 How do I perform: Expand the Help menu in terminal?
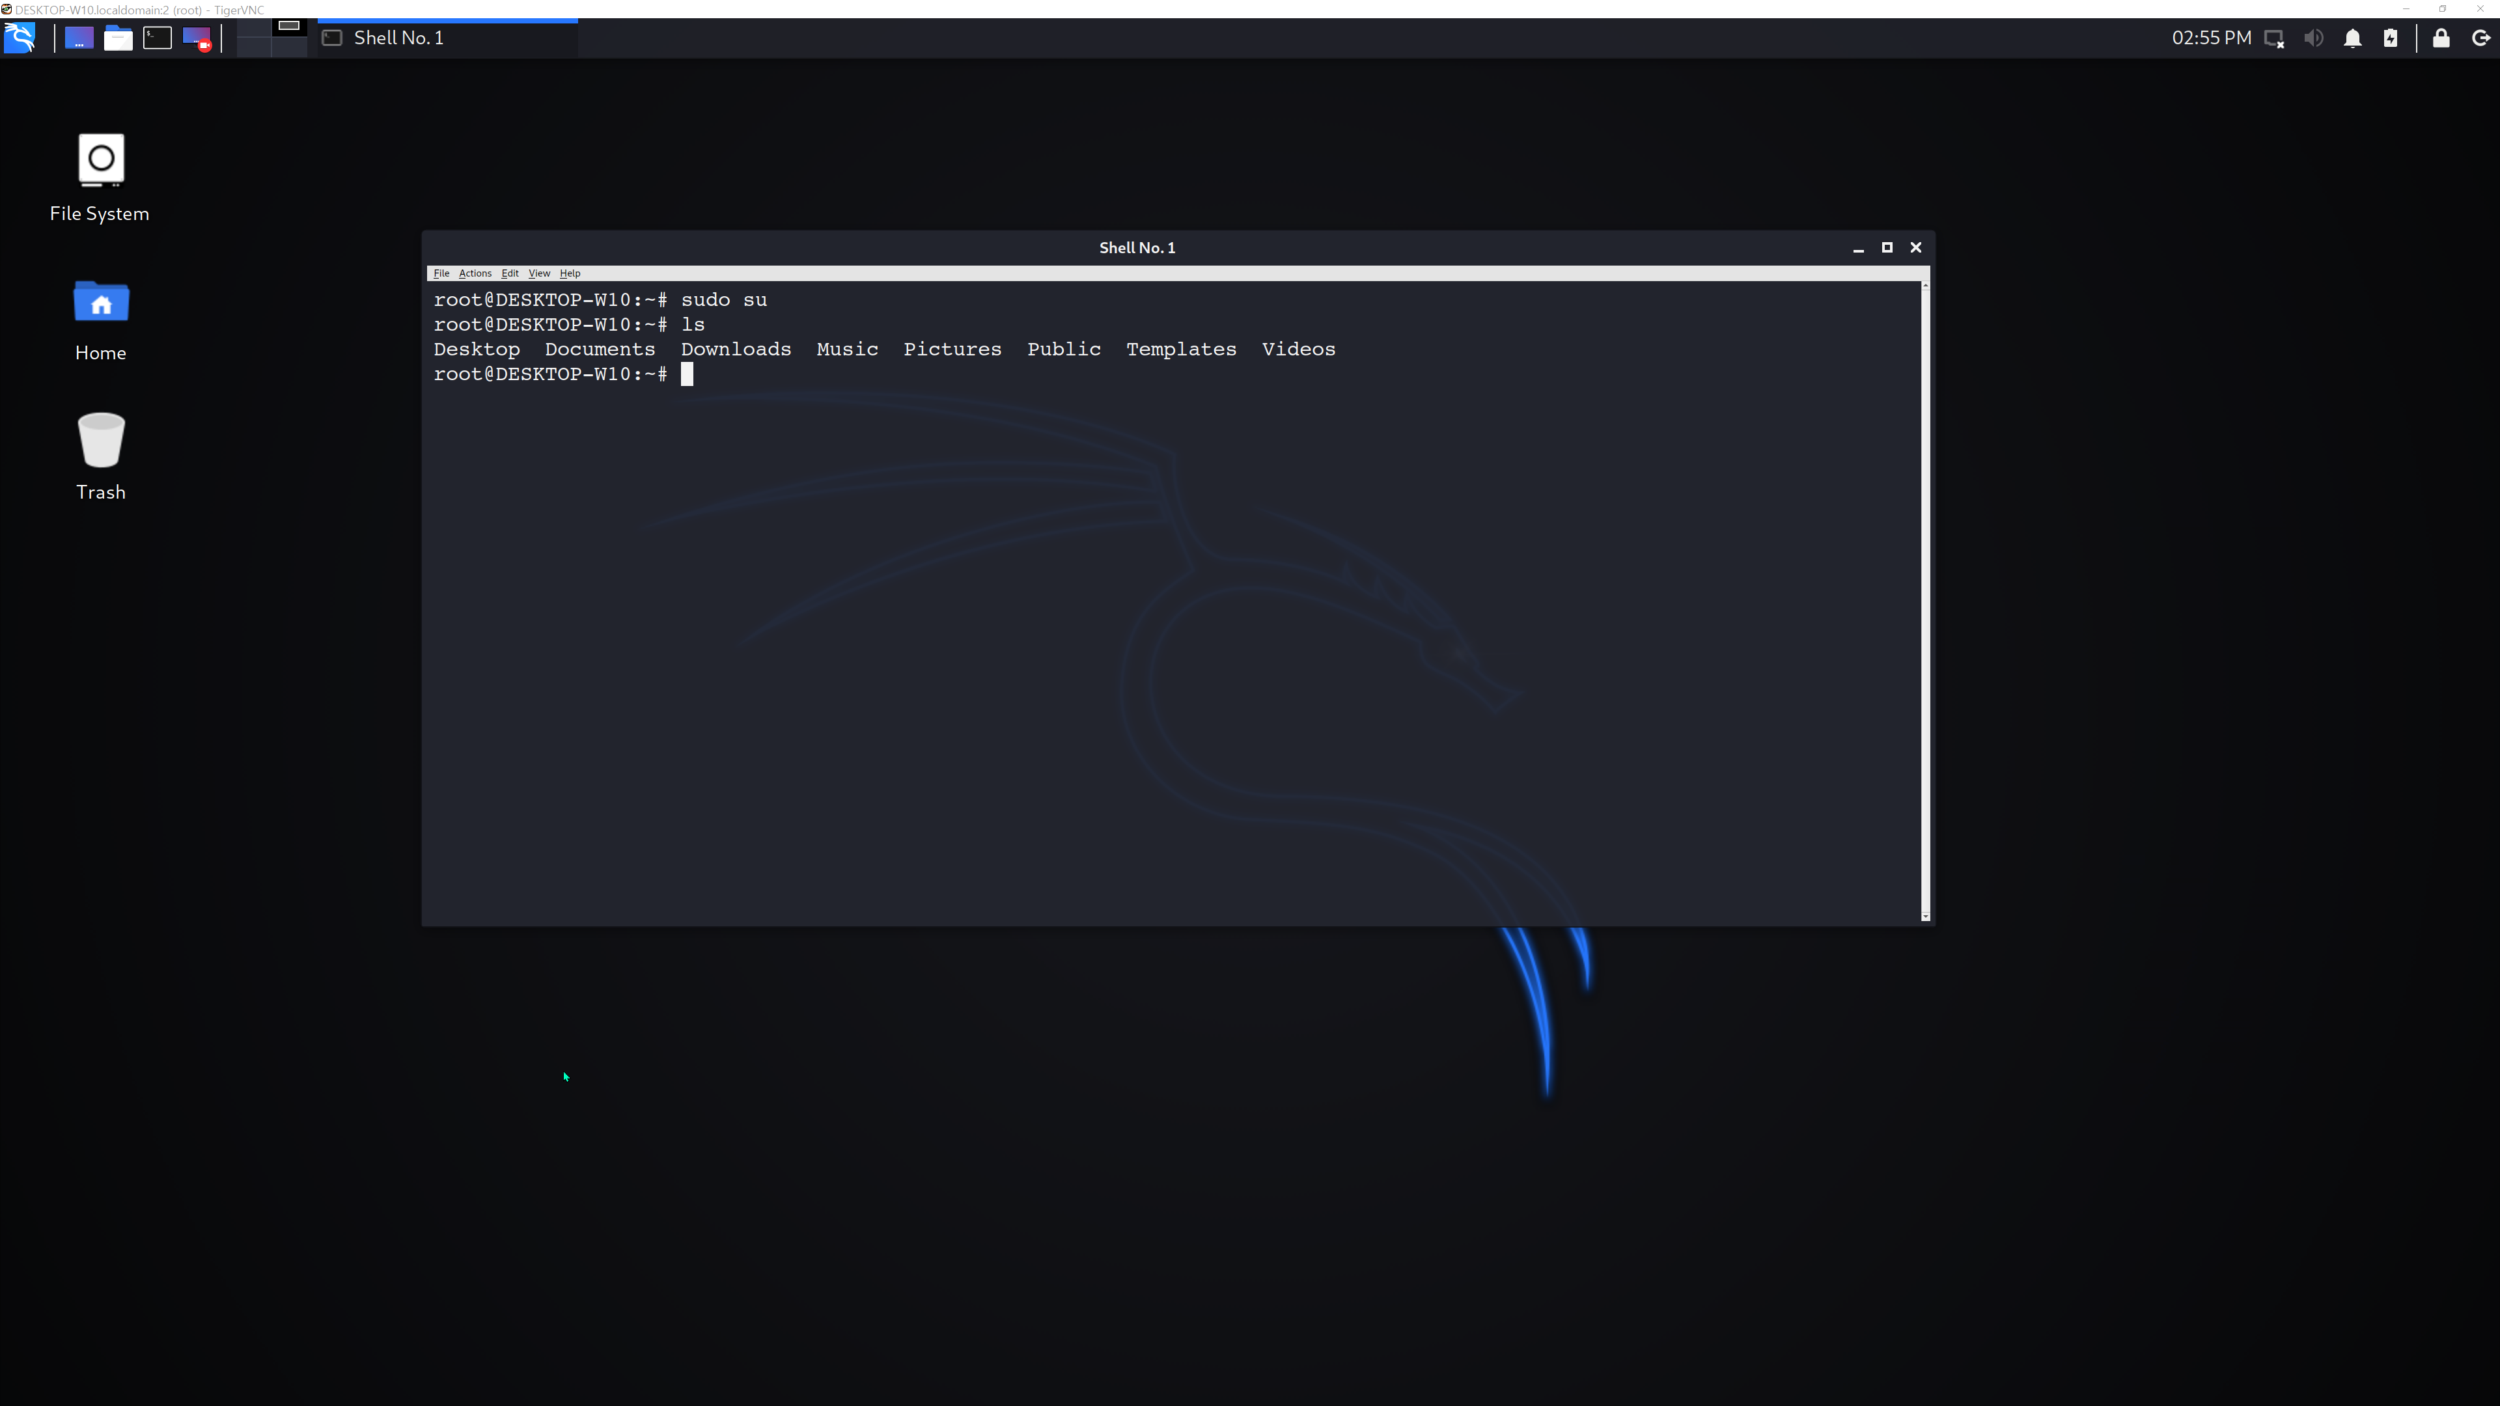(x=570, y=273)
